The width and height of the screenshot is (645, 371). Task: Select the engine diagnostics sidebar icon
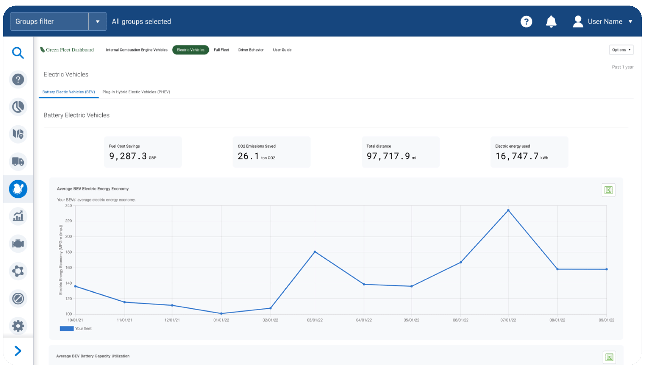pos(18,244)
